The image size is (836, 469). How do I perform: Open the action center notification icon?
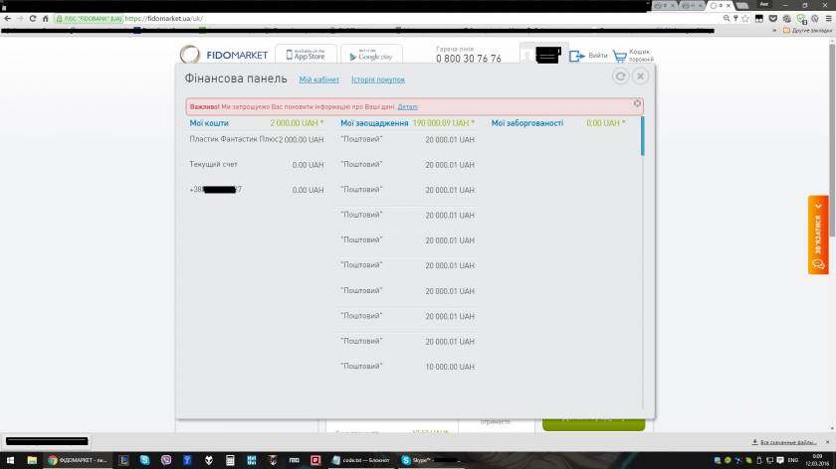pos(780,460)
